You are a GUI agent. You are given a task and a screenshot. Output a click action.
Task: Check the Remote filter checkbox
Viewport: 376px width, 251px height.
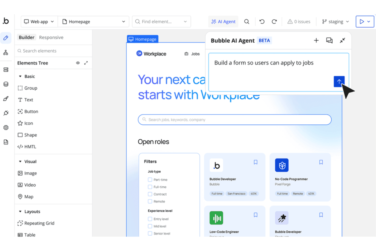pyautogui.click(x=150, y=201)
